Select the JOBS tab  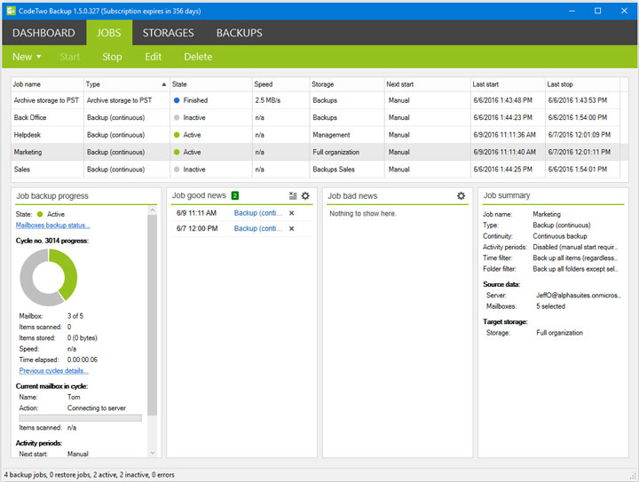[109, 33]
